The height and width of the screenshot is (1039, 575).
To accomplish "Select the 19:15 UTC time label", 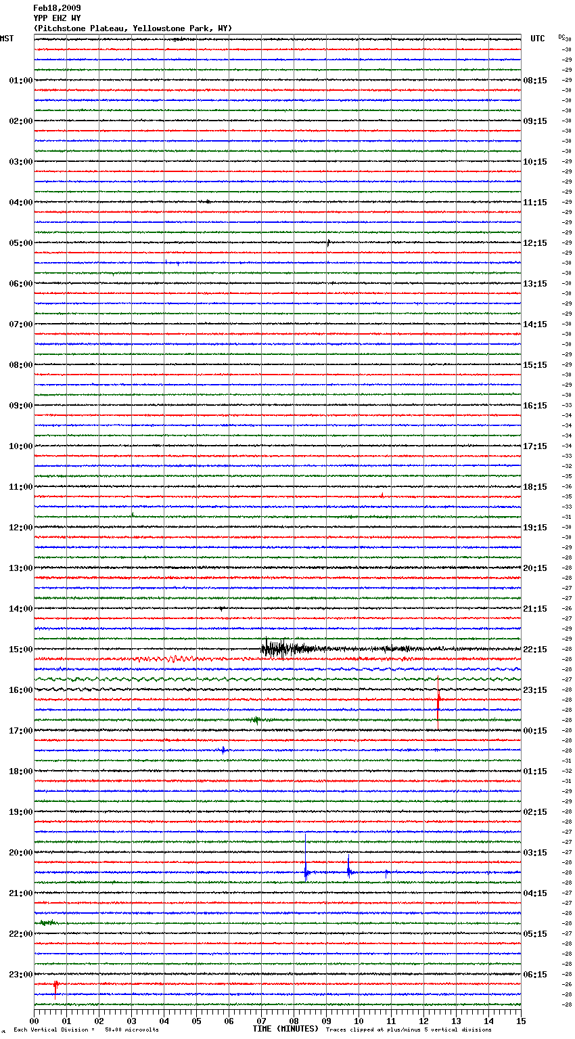I will tap(535, 528).
